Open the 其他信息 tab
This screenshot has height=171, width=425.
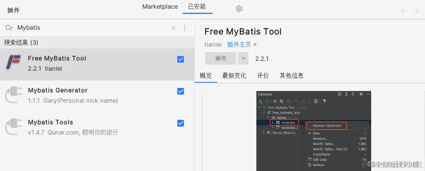(292, 76)
